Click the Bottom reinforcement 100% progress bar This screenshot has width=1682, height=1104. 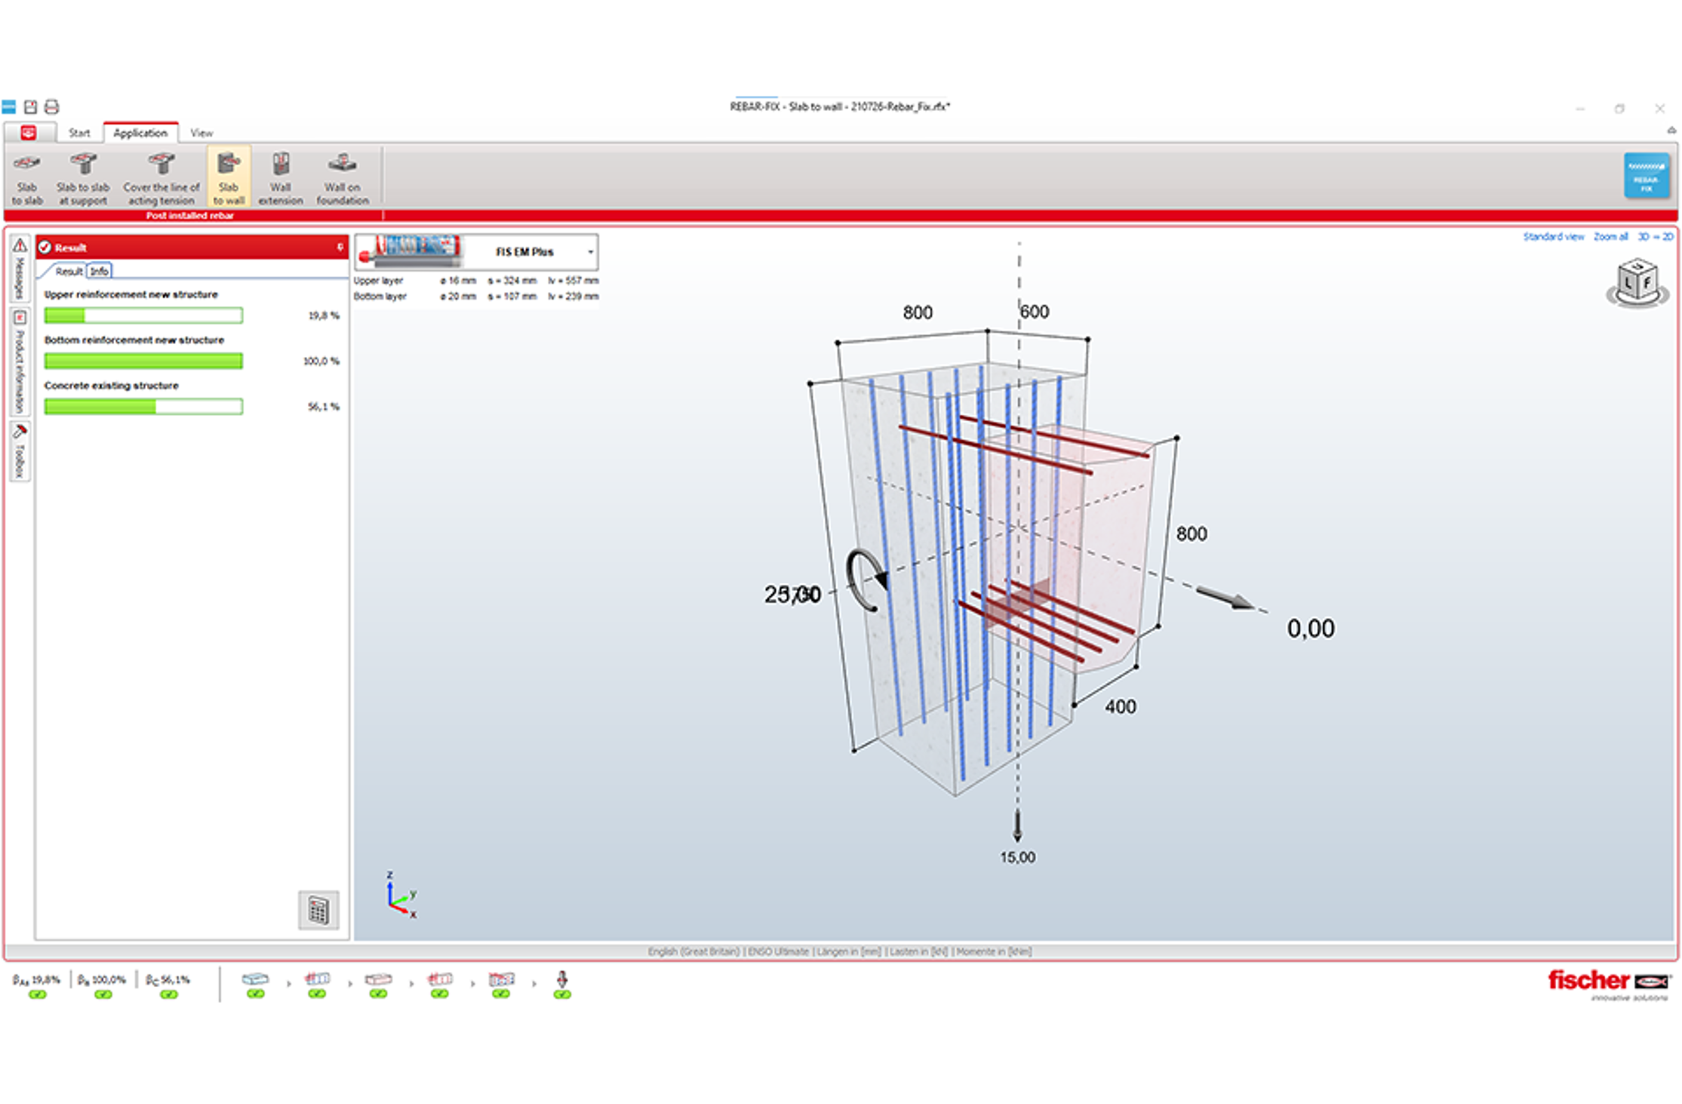point(143,361)
